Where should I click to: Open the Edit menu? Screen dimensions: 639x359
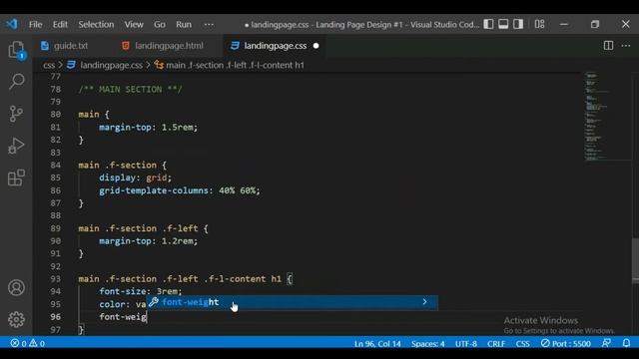[x=60, y=24]
